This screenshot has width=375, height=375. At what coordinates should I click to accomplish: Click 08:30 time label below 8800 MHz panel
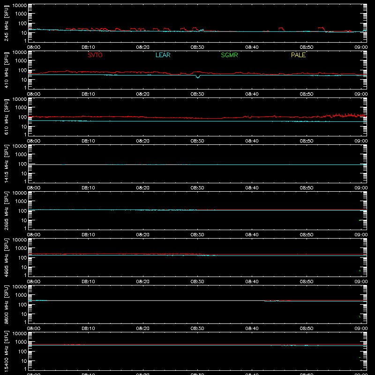[x=197, y=329]
